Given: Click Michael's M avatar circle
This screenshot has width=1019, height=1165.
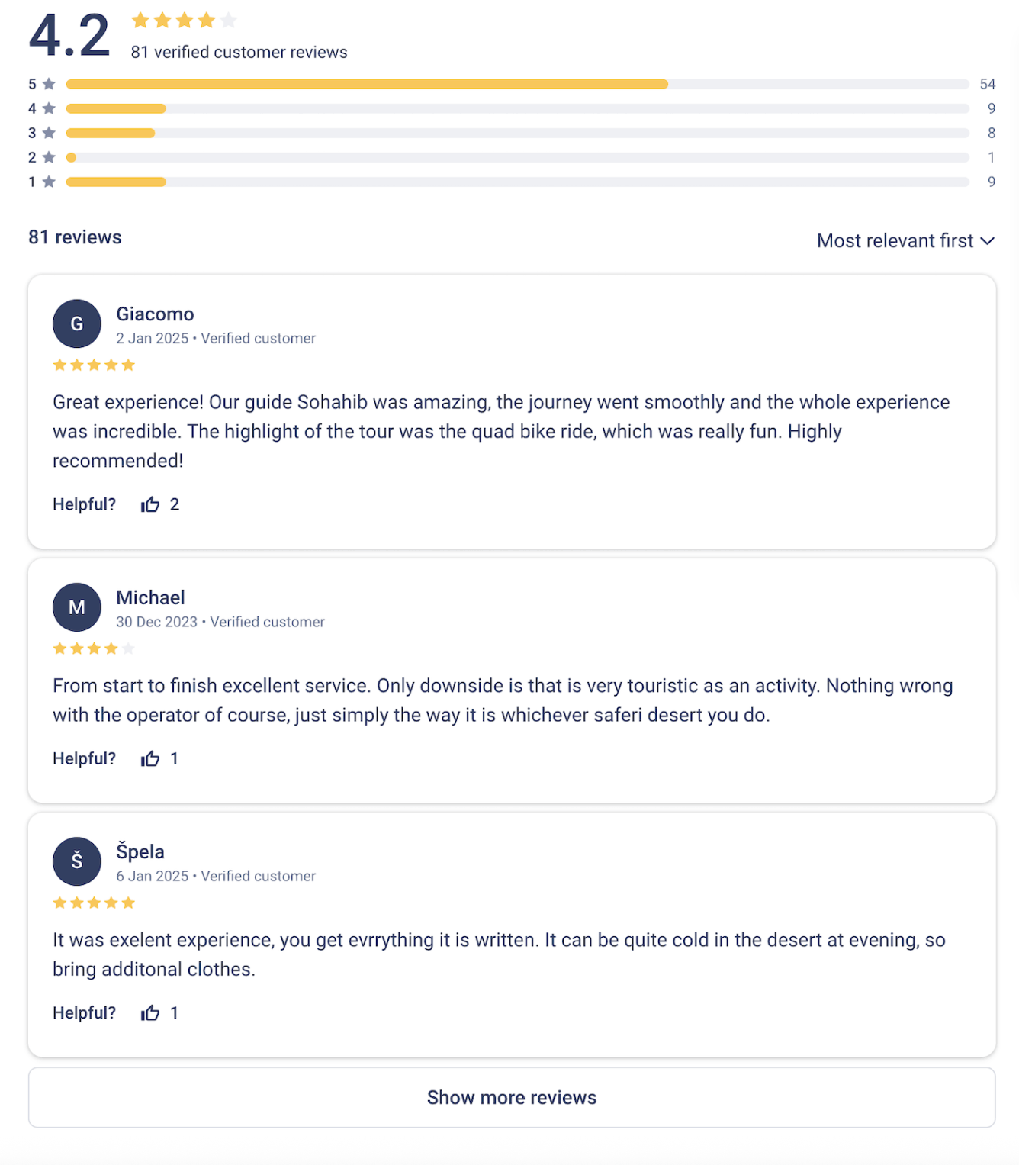Looking at the screenshot, I should pyautogui.click(x=77, y=607).
